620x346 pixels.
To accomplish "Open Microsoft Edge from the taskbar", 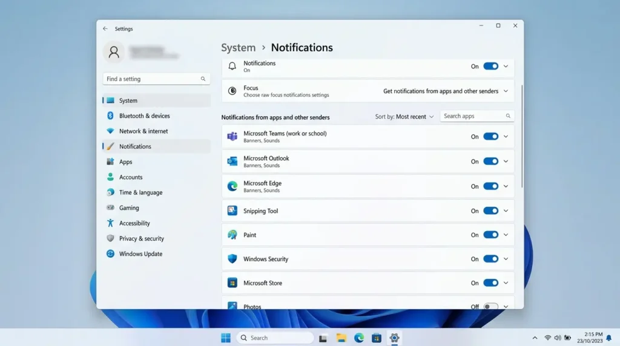I will click(x=358, y=338).
